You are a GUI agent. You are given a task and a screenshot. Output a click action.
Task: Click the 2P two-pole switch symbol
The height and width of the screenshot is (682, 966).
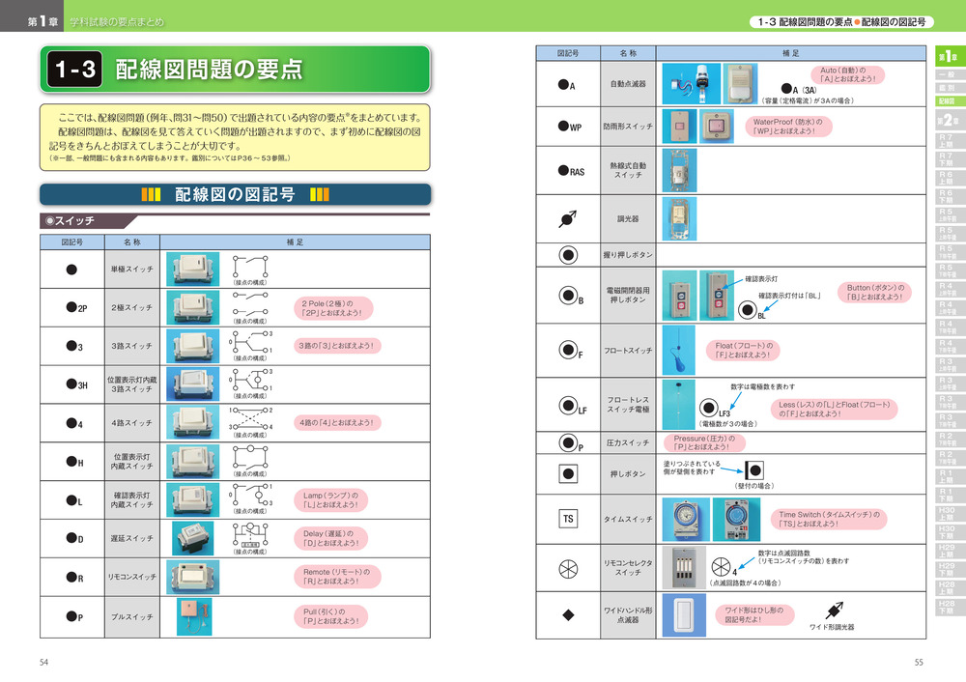[75, 307]
